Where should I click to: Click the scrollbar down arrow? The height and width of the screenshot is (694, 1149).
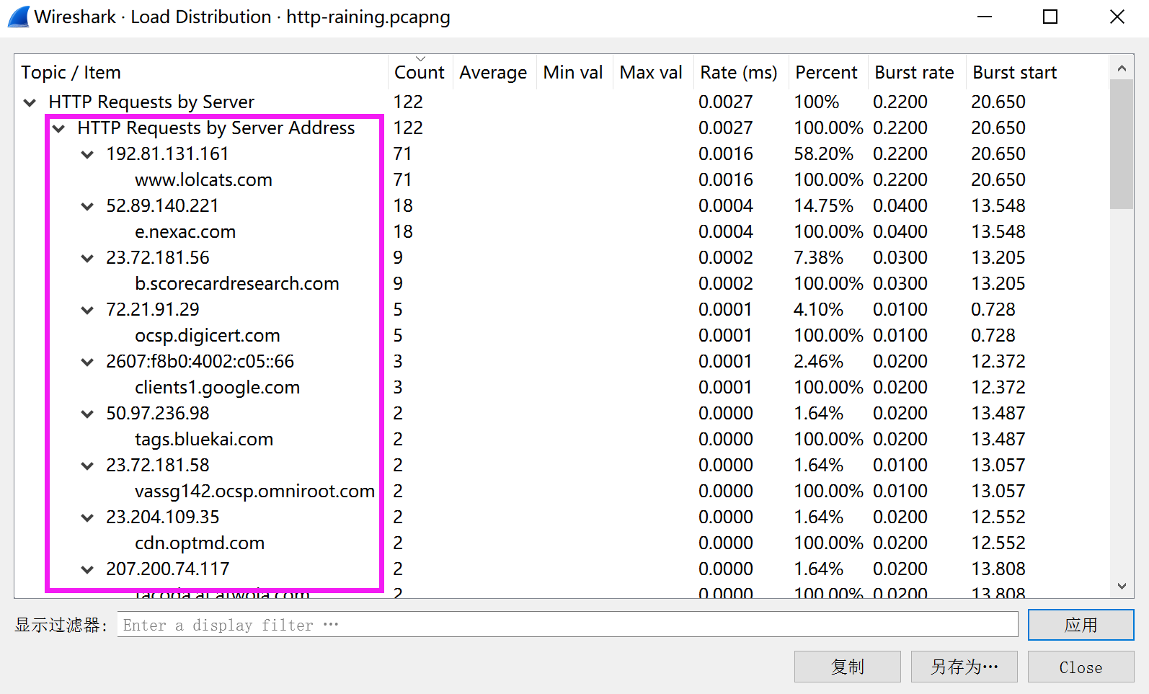point(1122,586)
